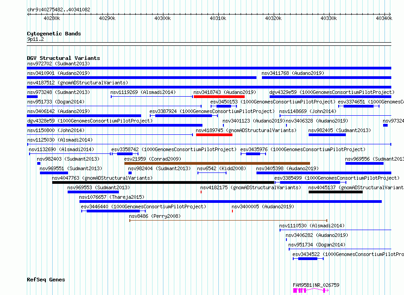Click the 40320k ruler position
Screen dimensions: 404x295
pos(273,18)
